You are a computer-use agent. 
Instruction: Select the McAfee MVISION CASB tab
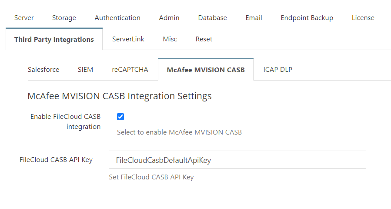tap(206, 70)
